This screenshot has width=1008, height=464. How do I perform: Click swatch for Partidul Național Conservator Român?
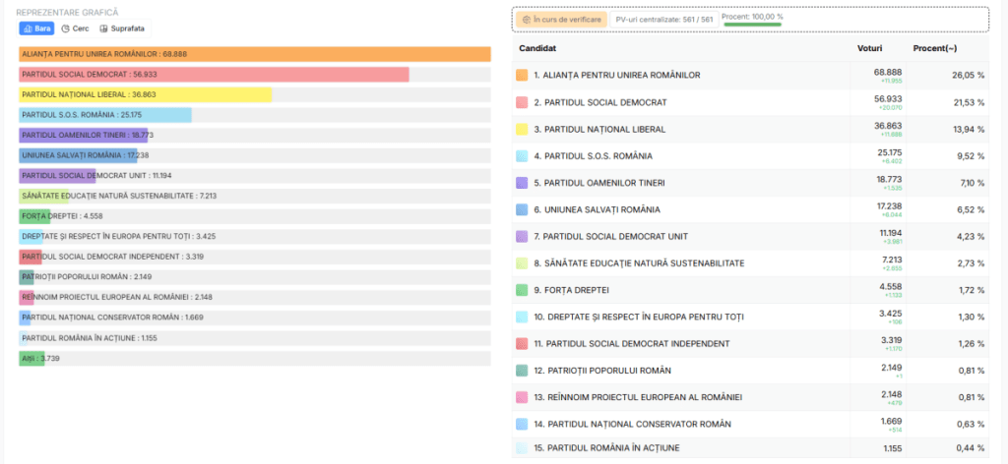coord(522,425)
